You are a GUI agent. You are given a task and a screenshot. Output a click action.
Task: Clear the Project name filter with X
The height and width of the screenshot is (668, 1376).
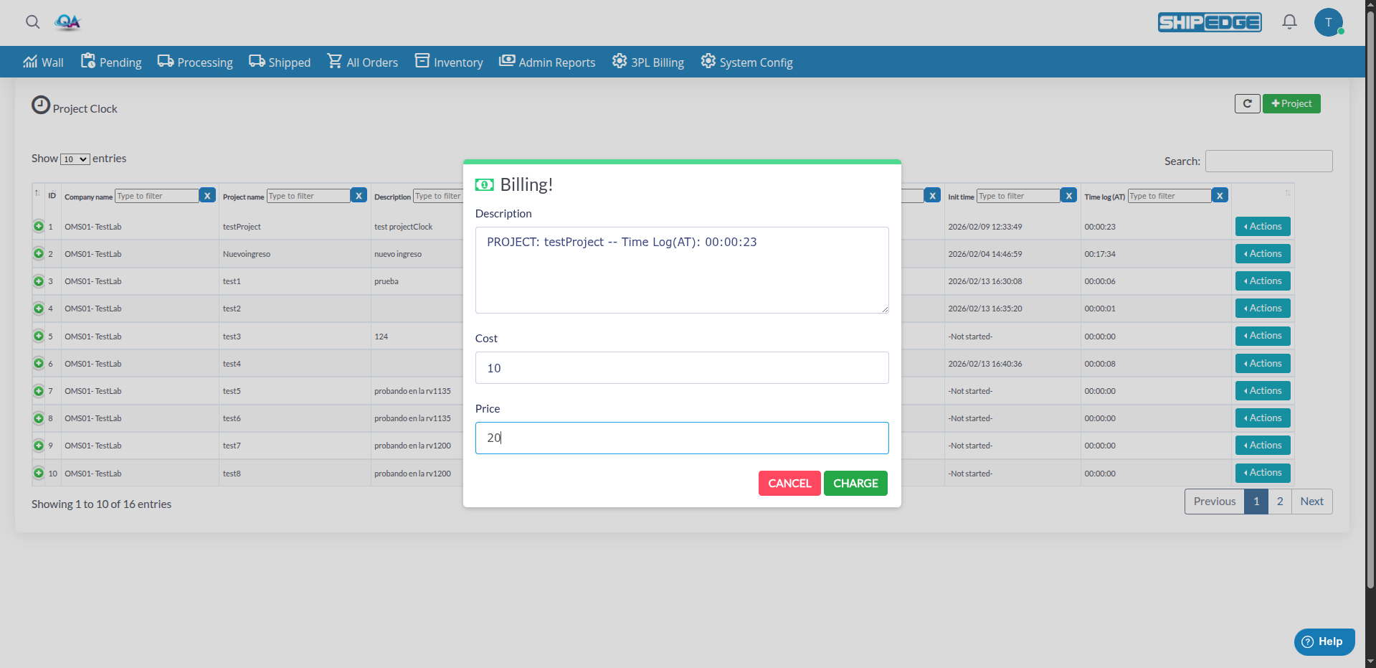(x=359, y=196)
